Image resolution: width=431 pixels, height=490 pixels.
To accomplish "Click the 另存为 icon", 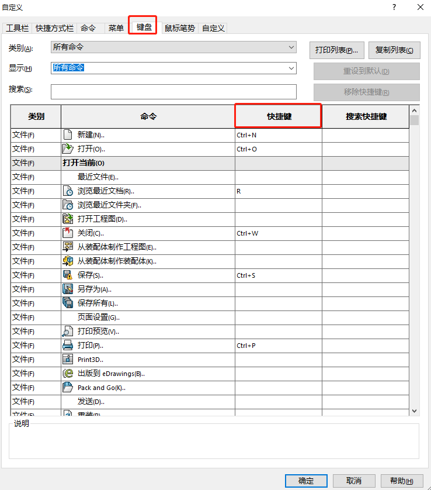I will pyautogui.click(x=68, y=289).
